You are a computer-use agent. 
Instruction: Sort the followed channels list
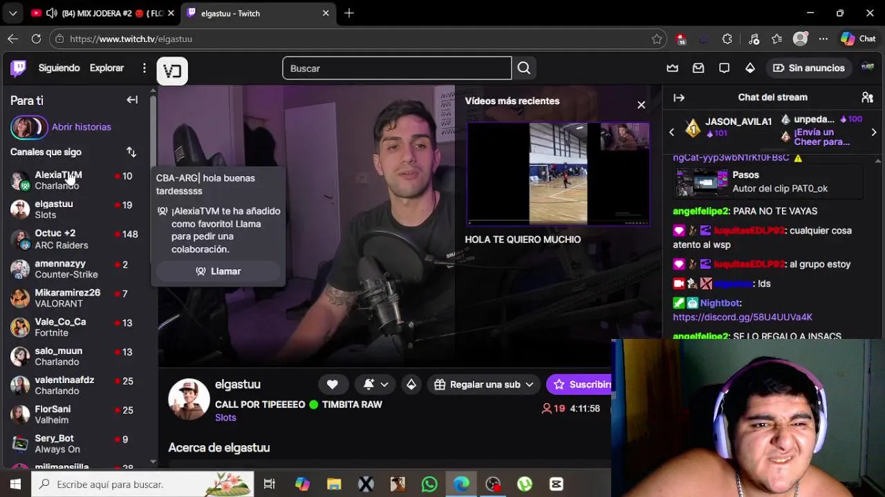[131, 152]
